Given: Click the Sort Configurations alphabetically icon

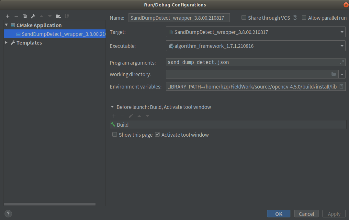Looking at the screenshot, I should (x=67, y=16).
